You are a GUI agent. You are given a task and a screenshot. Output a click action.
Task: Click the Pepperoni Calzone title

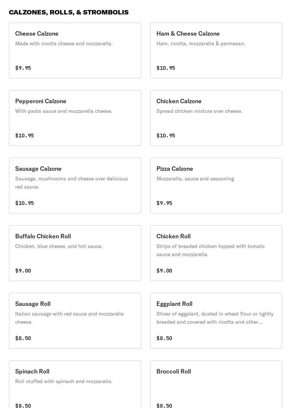[41, 101]
